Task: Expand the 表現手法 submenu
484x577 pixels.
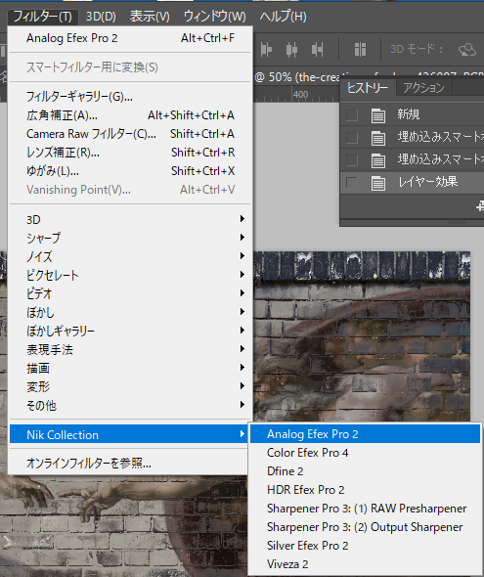Action: tap(130, 349)
